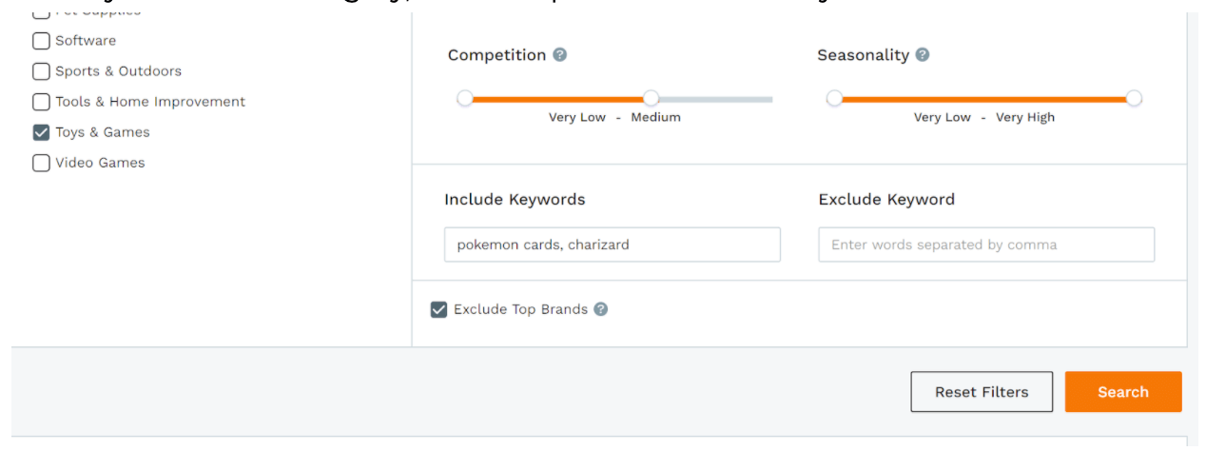Click the Reset Filters button

[x=982, y=392]
